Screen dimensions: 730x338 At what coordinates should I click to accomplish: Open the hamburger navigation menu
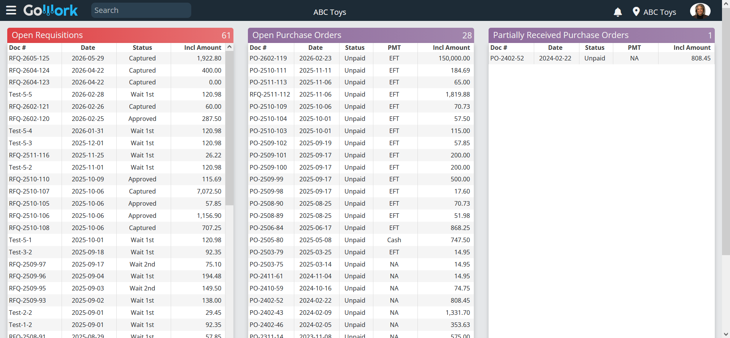tap(11, 10)
